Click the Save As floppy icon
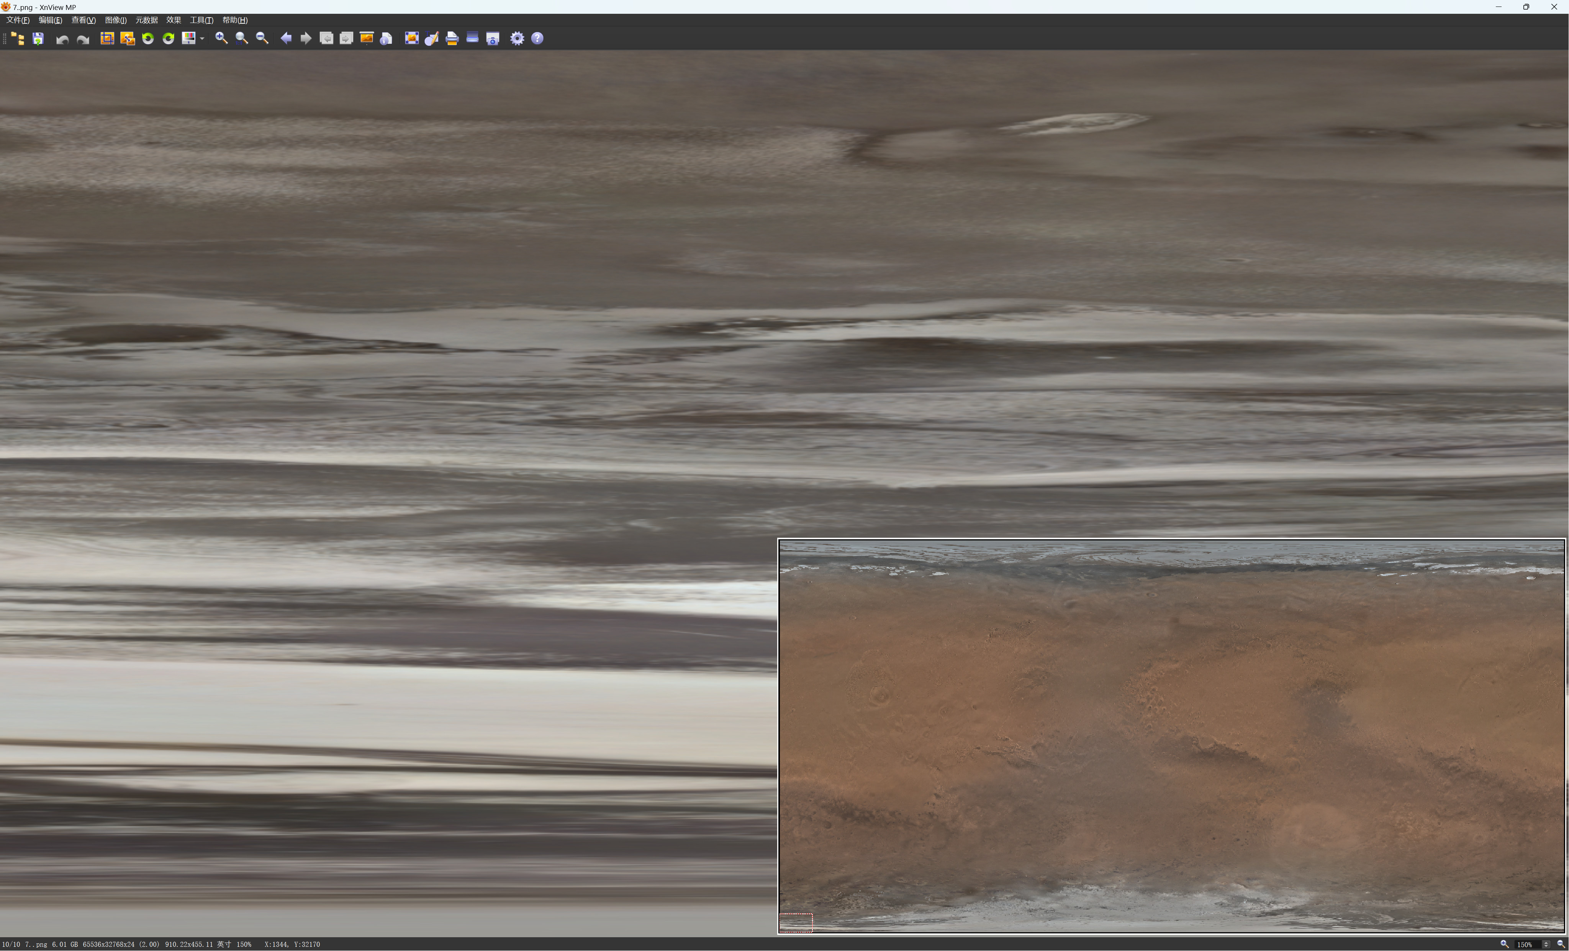 38,39
